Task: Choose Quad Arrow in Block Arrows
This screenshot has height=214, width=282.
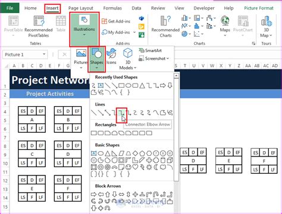Action: [x=135, y=194]
